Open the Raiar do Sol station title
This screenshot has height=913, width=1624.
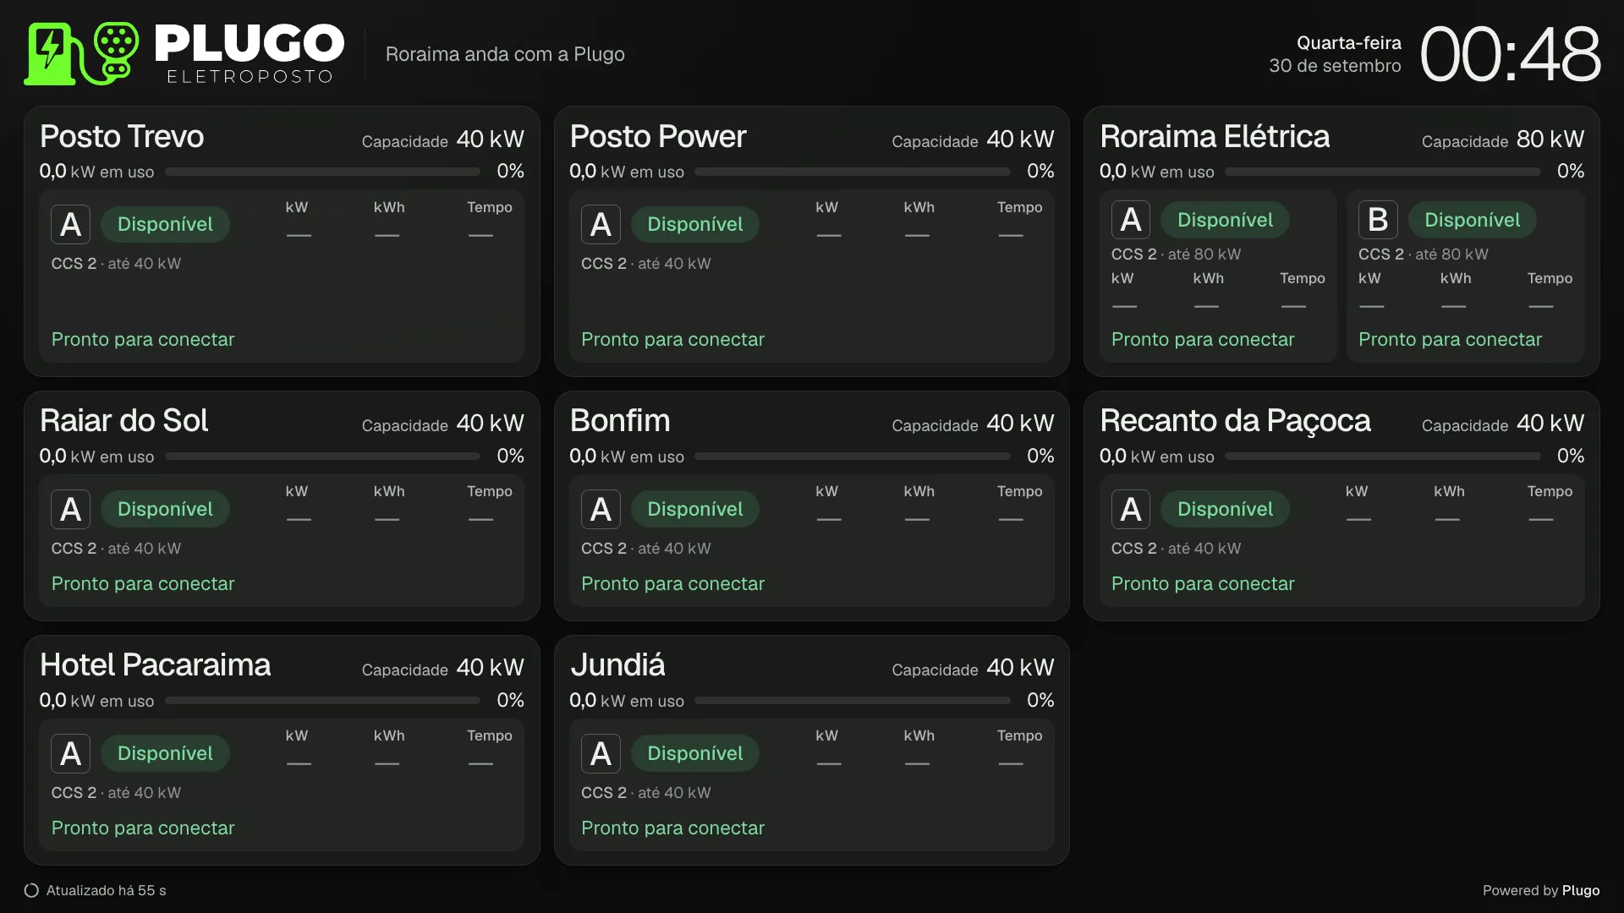pyautogui.click(x=123, y=420)
